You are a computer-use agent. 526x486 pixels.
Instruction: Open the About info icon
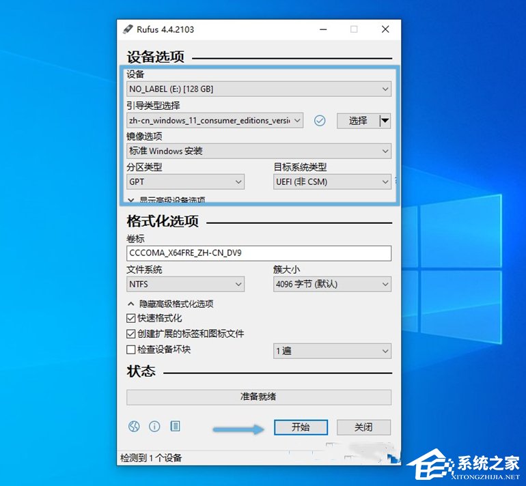coord(154,427)
